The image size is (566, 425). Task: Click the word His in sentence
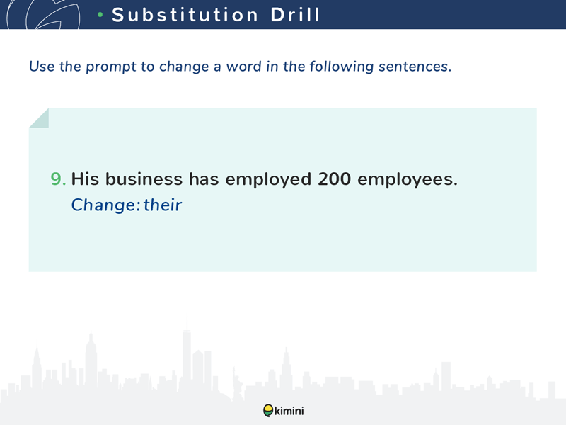point(85,179)
